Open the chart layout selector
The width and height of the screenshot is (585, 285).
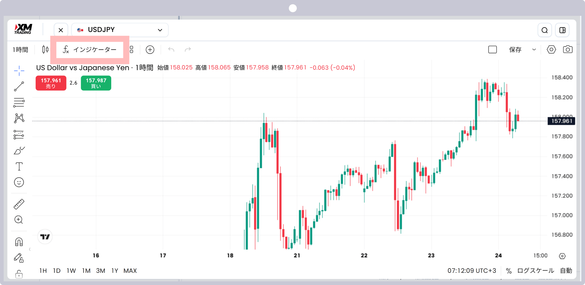(492, 49)
